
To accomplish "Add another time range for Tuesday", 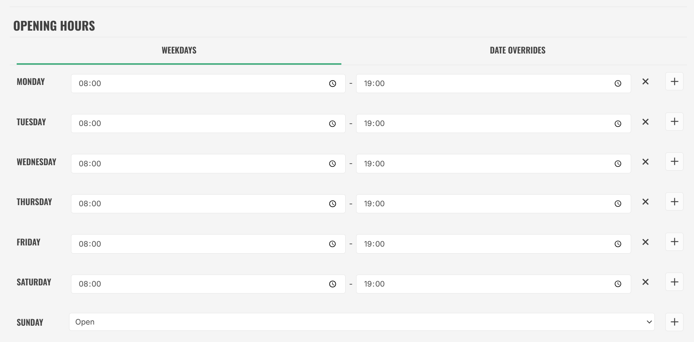I will click(674, 121).
